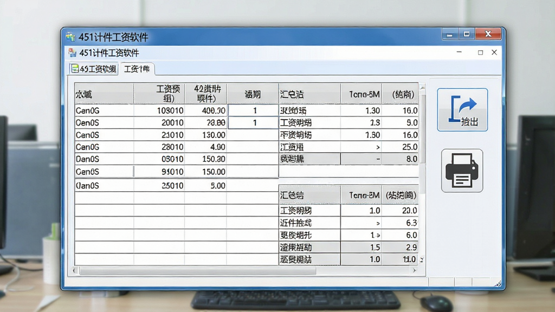Click the period cell containing 1 in the 103010 row
The height and width of the screenshot is (312, 555).
tap(253, 110)
